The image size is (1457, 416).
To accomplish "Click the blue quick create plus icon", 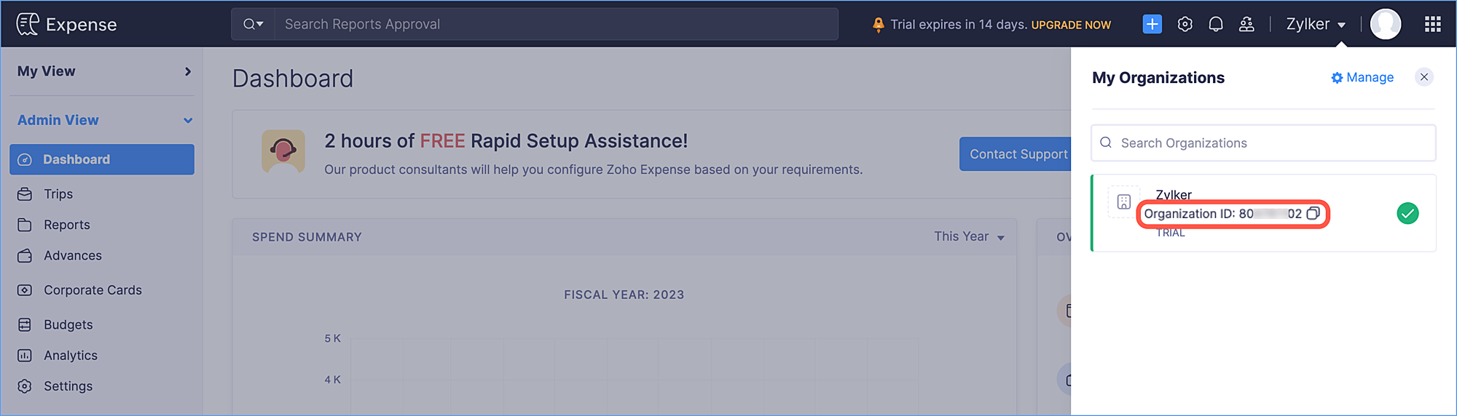I will pos(1152,24).
